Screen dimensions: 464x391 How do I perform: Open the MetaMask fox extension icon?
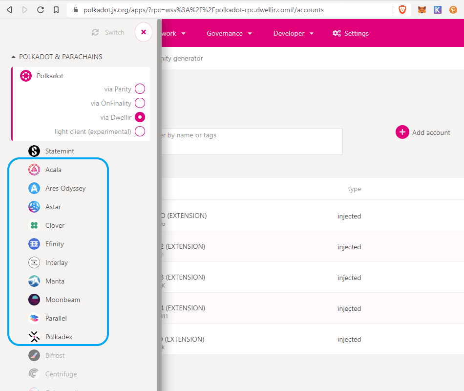422,10
